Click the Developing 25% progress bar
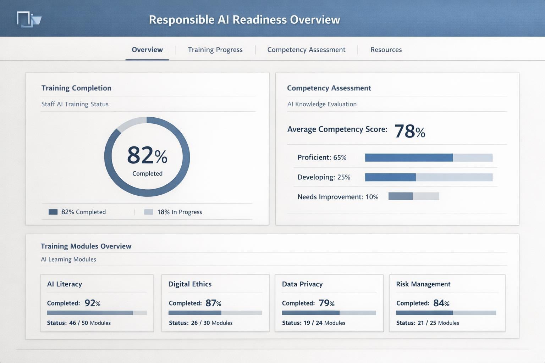The height and width of the screenshot is (363, 545). (x=429, y=177)
